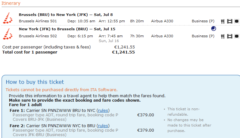
Task: Click the Airbus A330 text for flight 502
Action: 162,36
